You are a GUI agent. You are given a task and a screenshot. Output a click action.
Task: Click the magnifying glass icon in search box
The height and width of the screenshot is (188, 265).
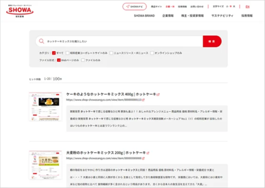tap(42, 41)
